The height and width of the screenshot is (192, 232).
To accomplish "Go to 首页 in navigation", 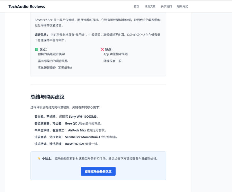I will click(136, 6).
